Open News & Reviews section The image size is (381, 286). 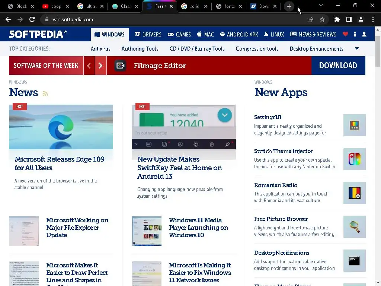[313, 35]
